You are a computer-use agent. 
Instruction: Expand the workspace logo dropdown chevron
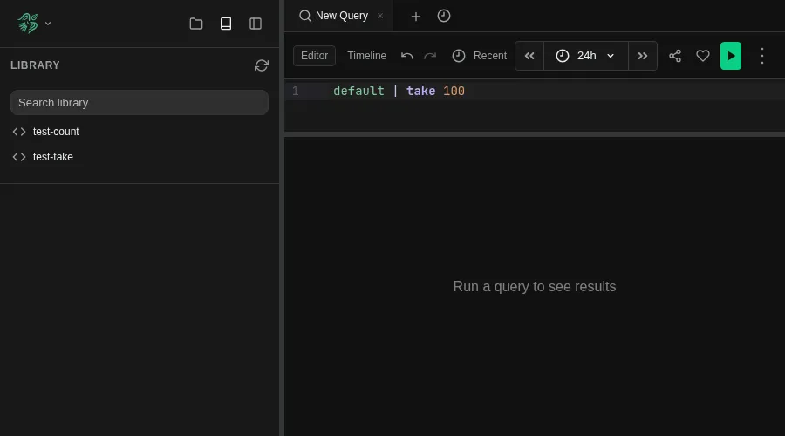[48, 24]
